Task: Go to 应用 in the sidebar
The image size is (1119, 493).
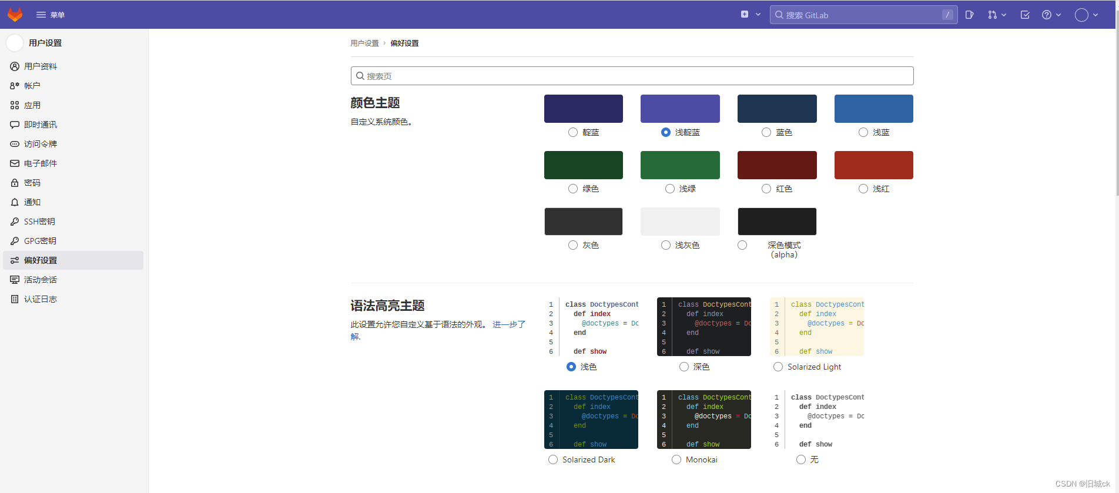Action: click(x=73, y=105)
